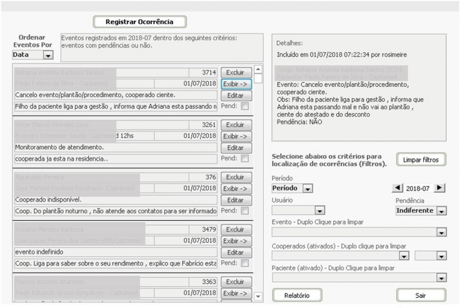461x308 pixels.
Task: Open the Paciente (ativado) dropdown
Action: coord(441,278)
